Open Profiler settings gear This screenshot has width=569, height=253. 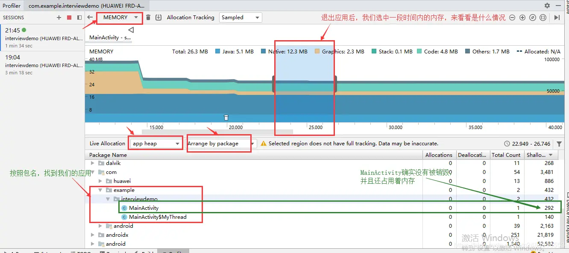pyautogui.click(x=547, y=6)
